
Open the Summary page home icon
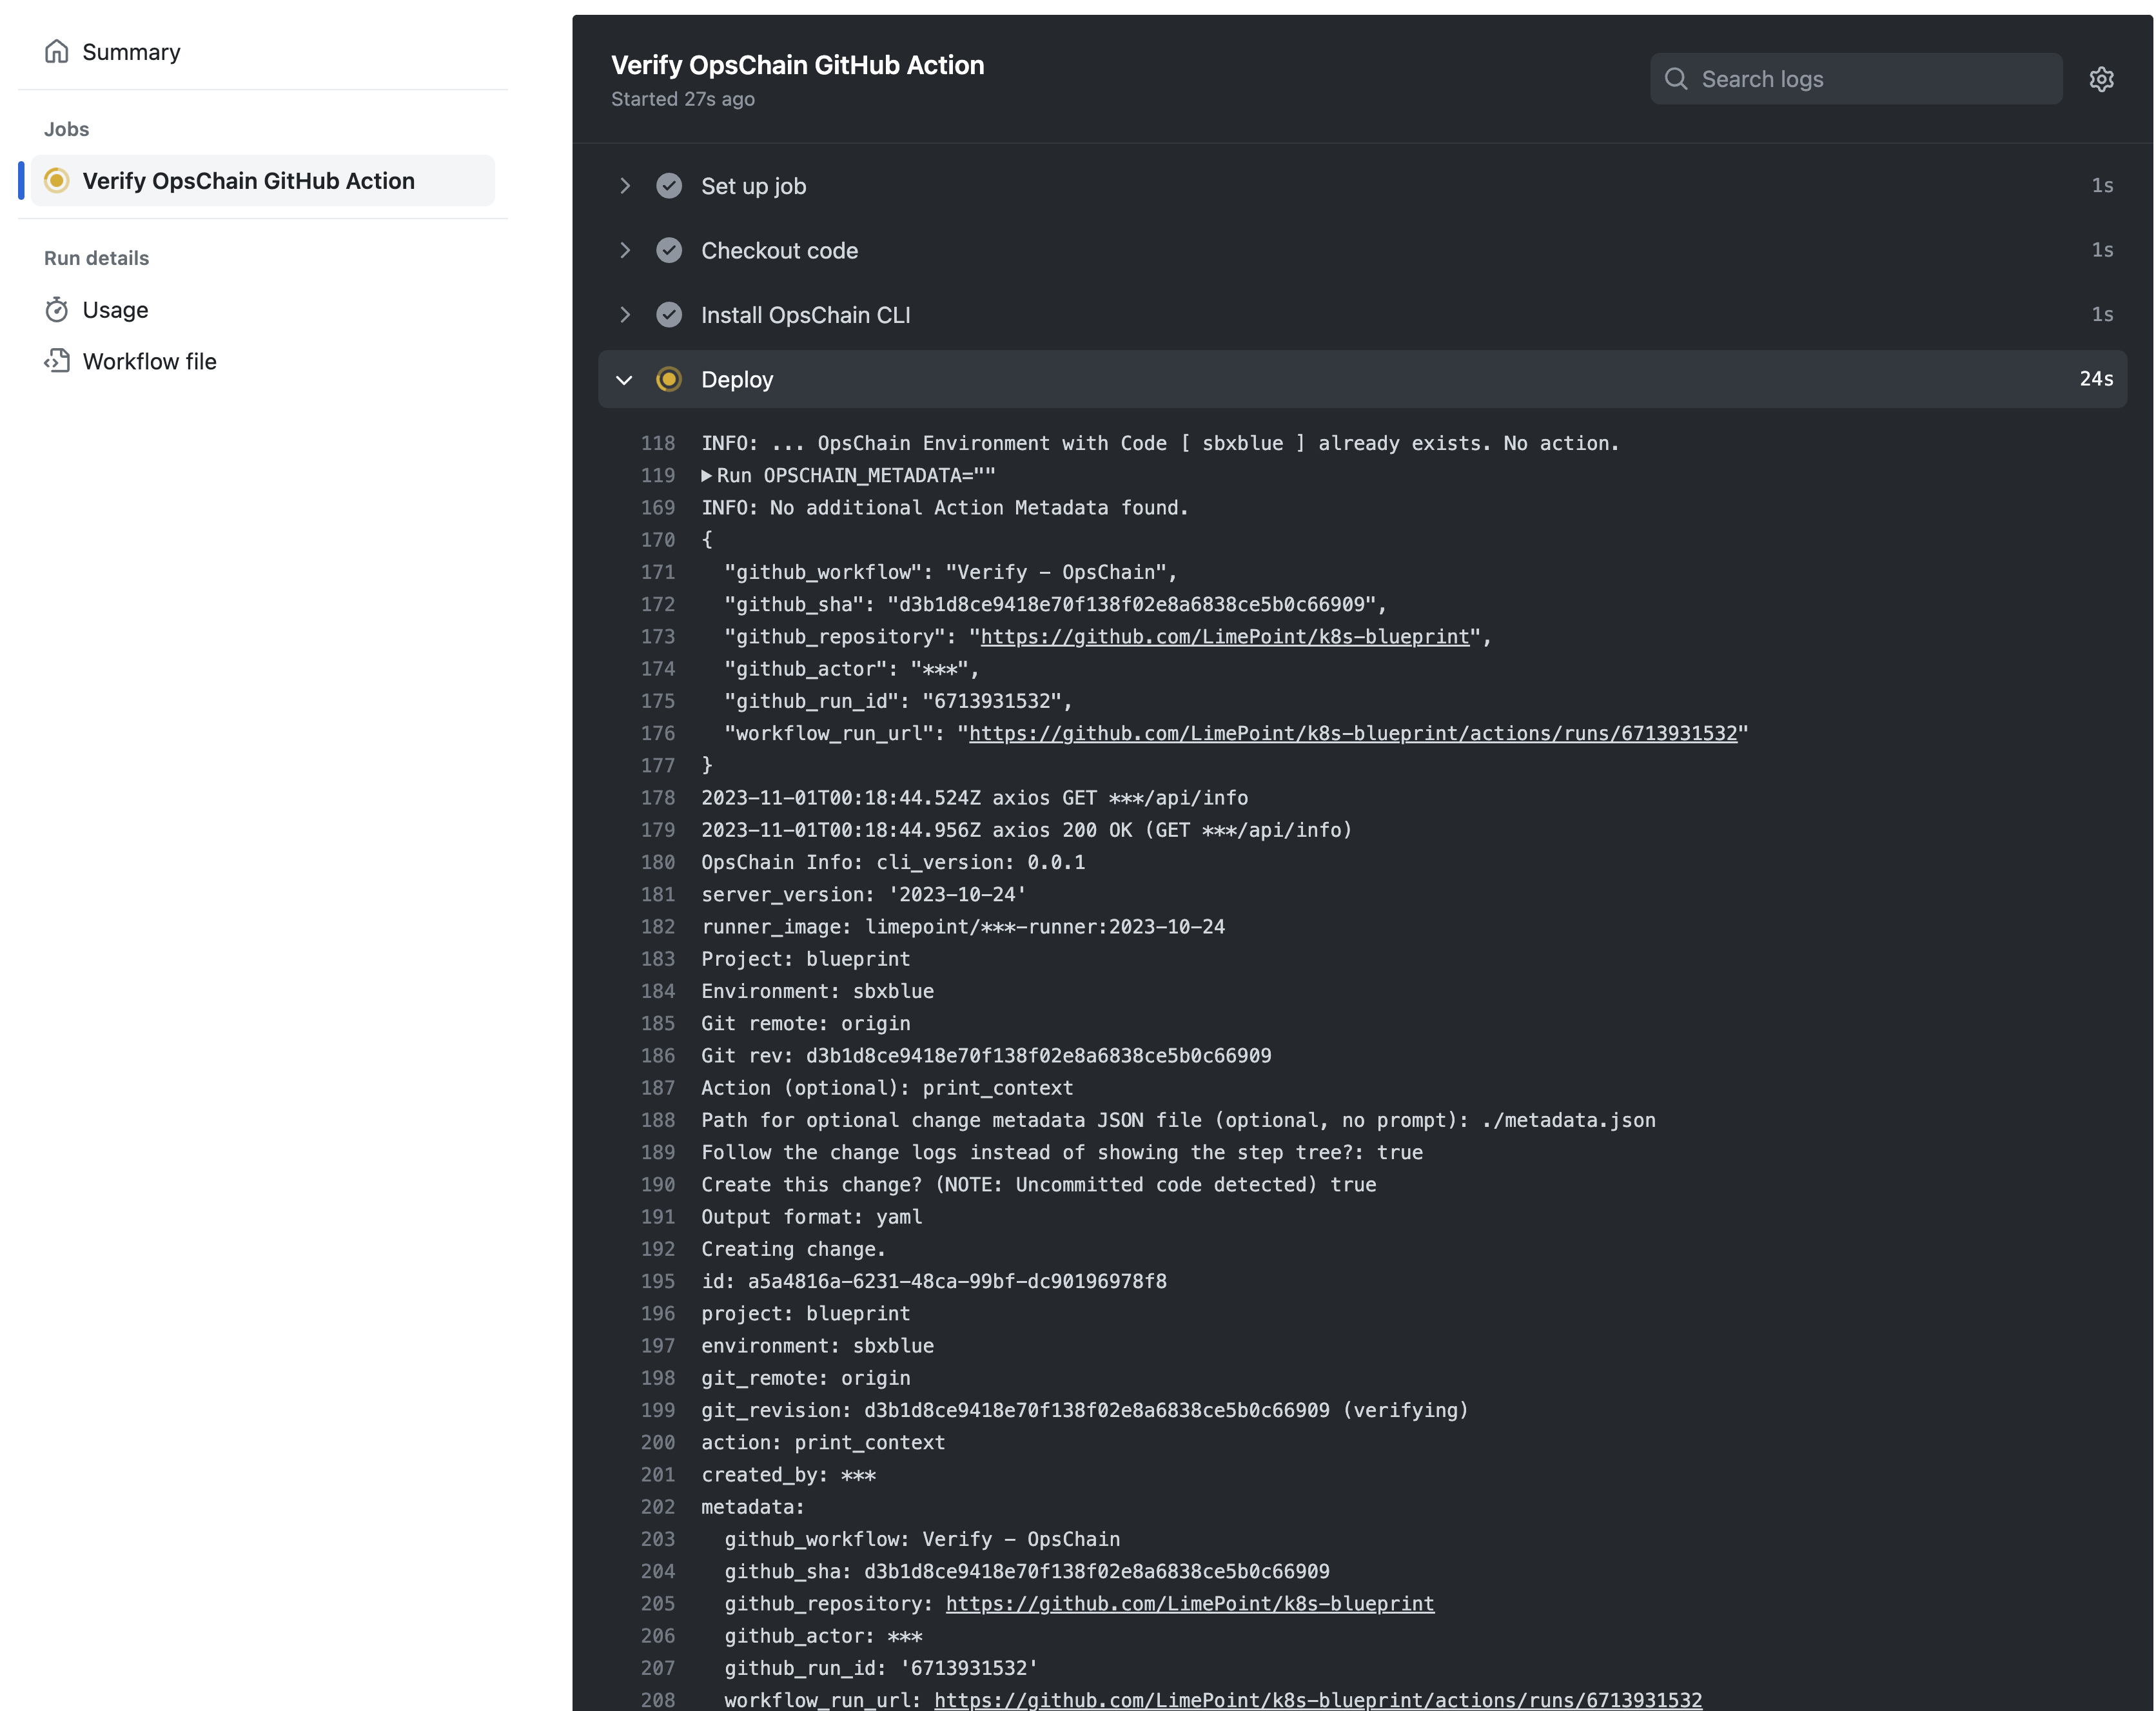tap(57, 51)
